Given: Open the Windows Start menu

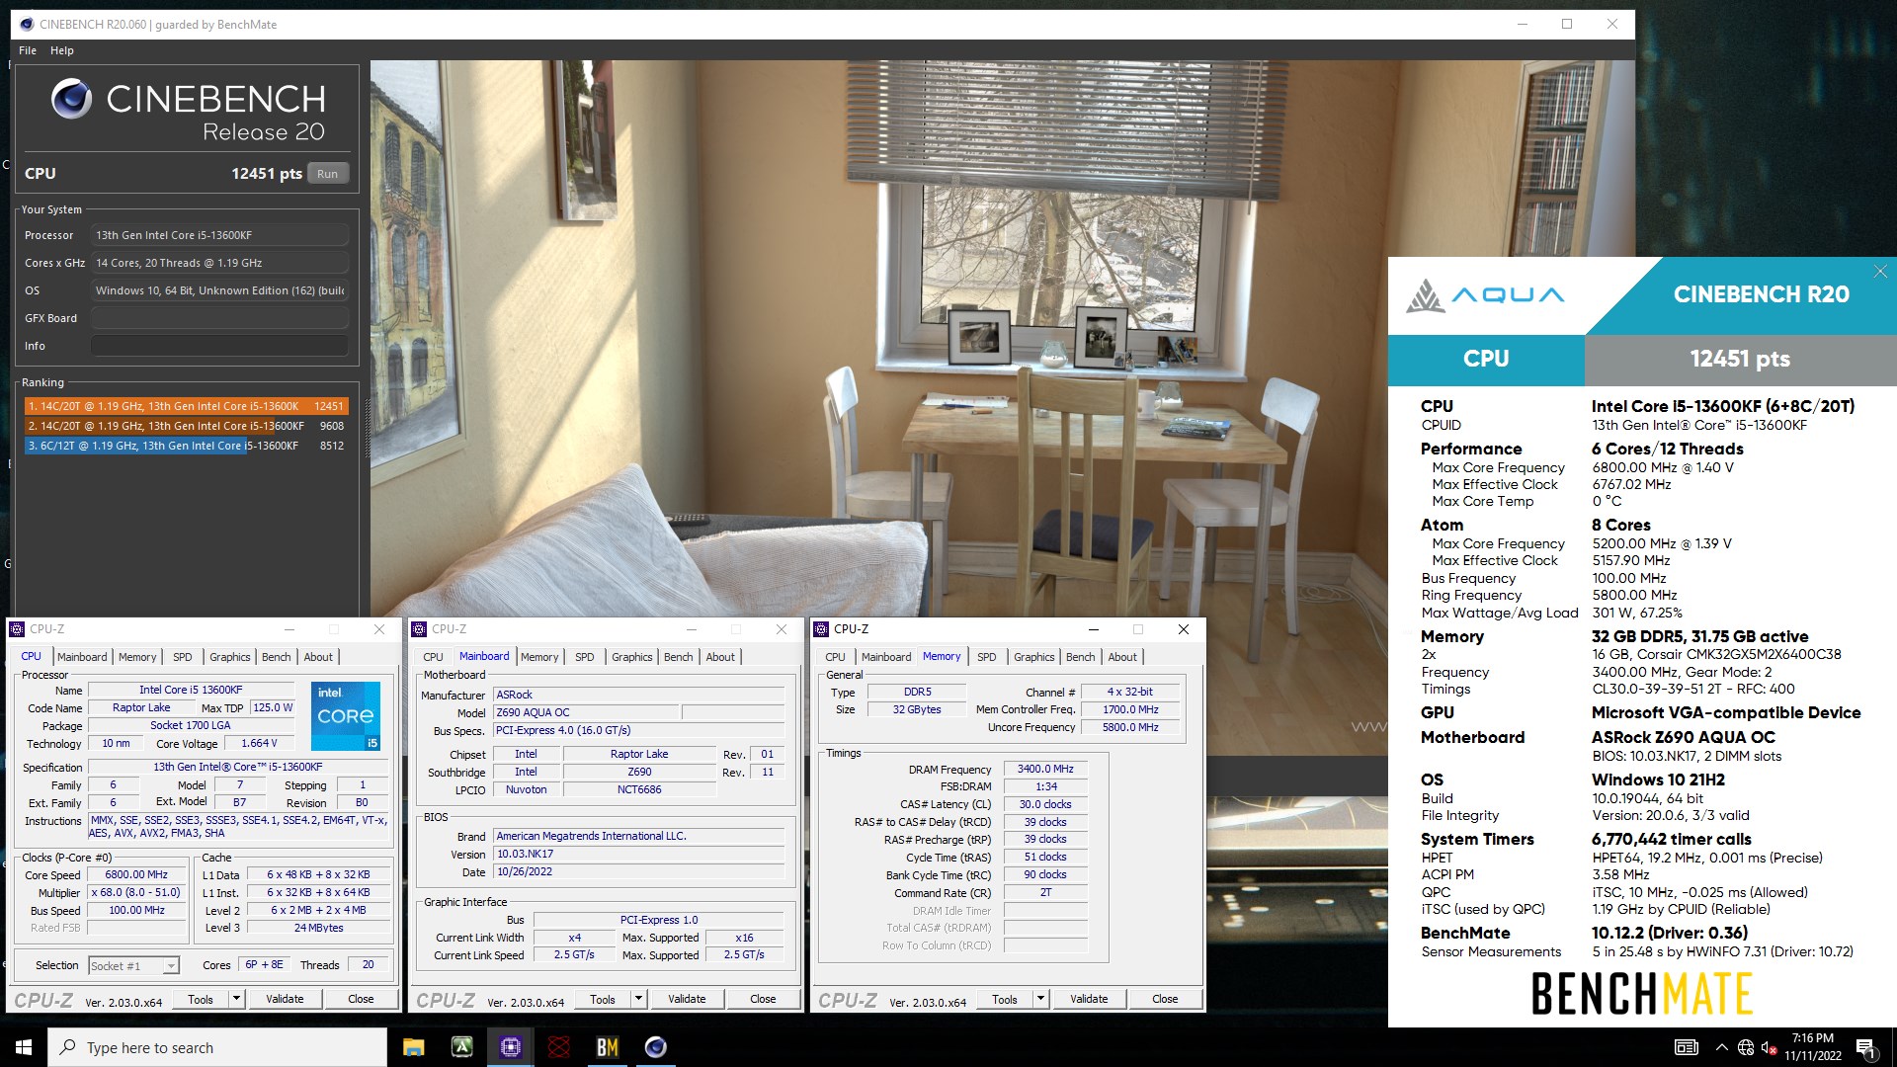Looking at the screenshot, I should pyautogui.click(x=24, y=1047).
